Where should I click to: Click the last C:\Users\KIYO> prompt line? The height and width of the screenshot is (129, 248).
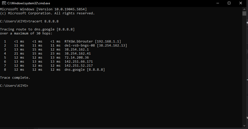point(14,86)
